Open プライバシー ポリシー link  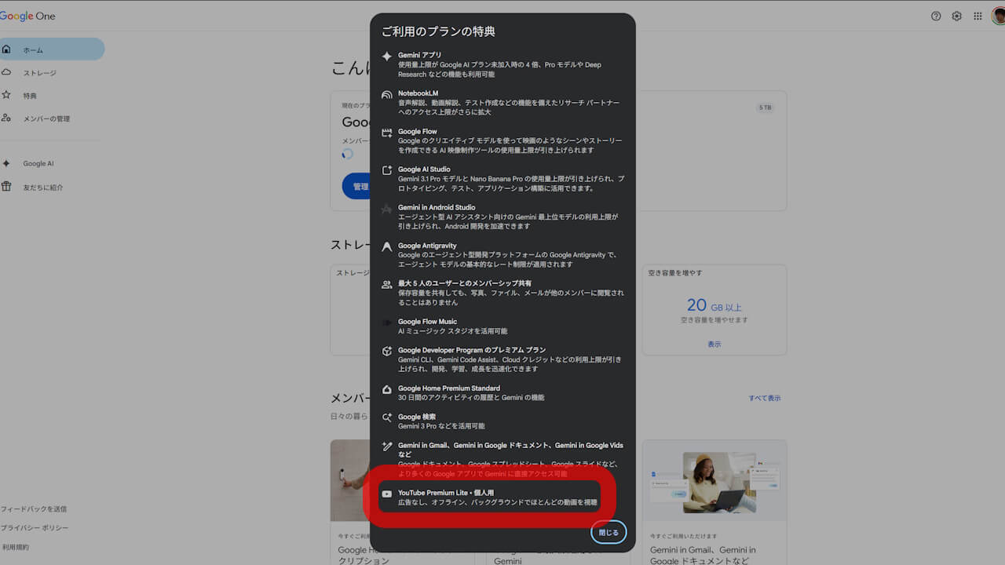[35, 528]
